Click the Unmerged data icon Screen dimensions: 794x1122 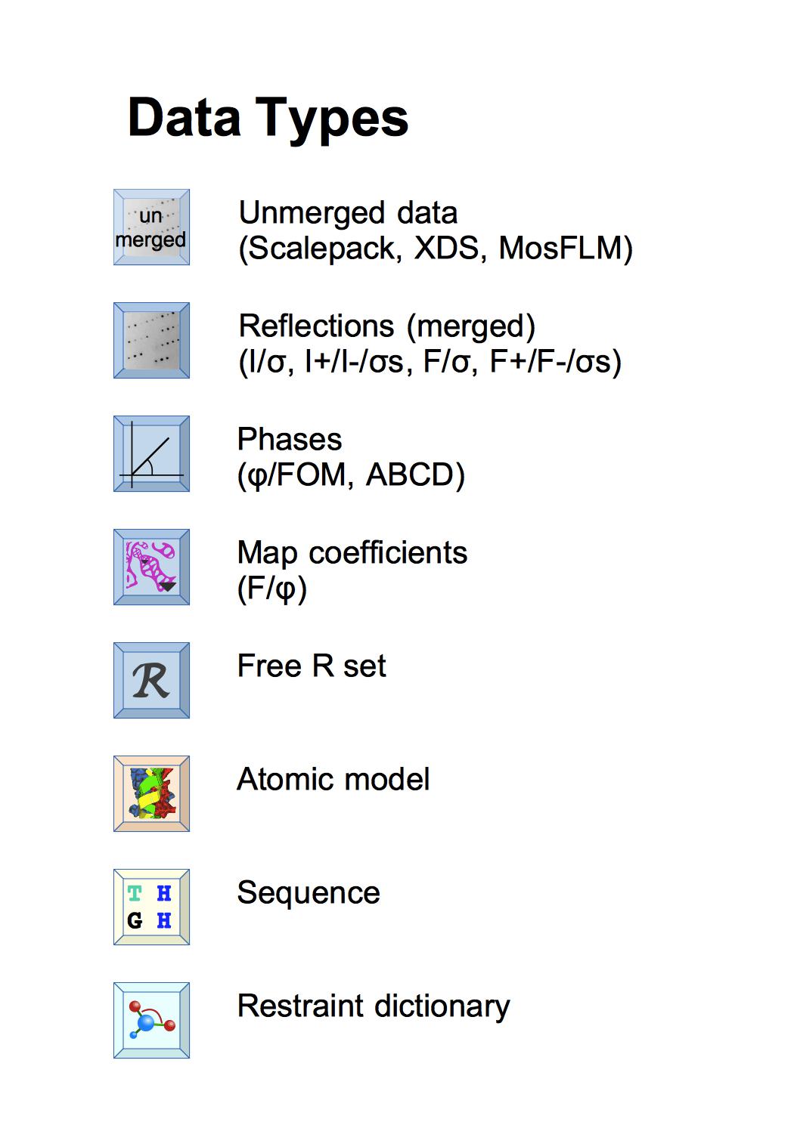[x=151, y=227]
